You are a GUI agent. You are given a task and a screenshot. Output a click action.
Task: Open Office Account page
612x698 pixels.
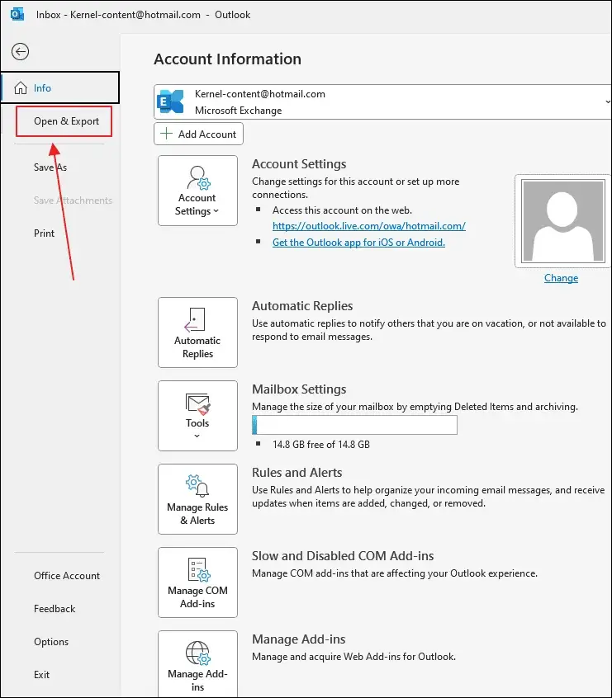pos(67,576)
